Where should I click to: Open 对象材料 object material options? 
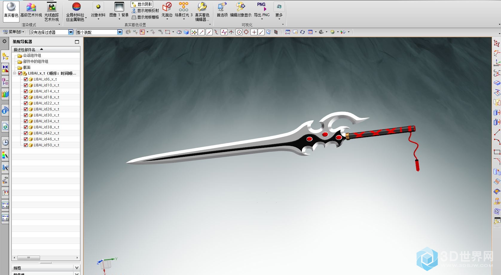click(98, 11)
